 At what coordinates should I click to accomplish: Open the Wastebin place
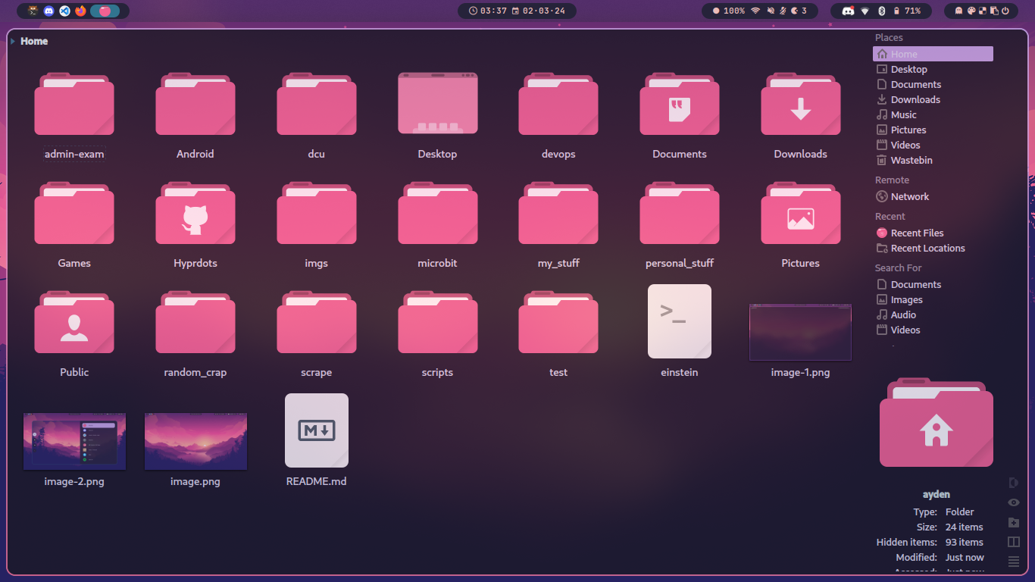[x=933, y=160]
